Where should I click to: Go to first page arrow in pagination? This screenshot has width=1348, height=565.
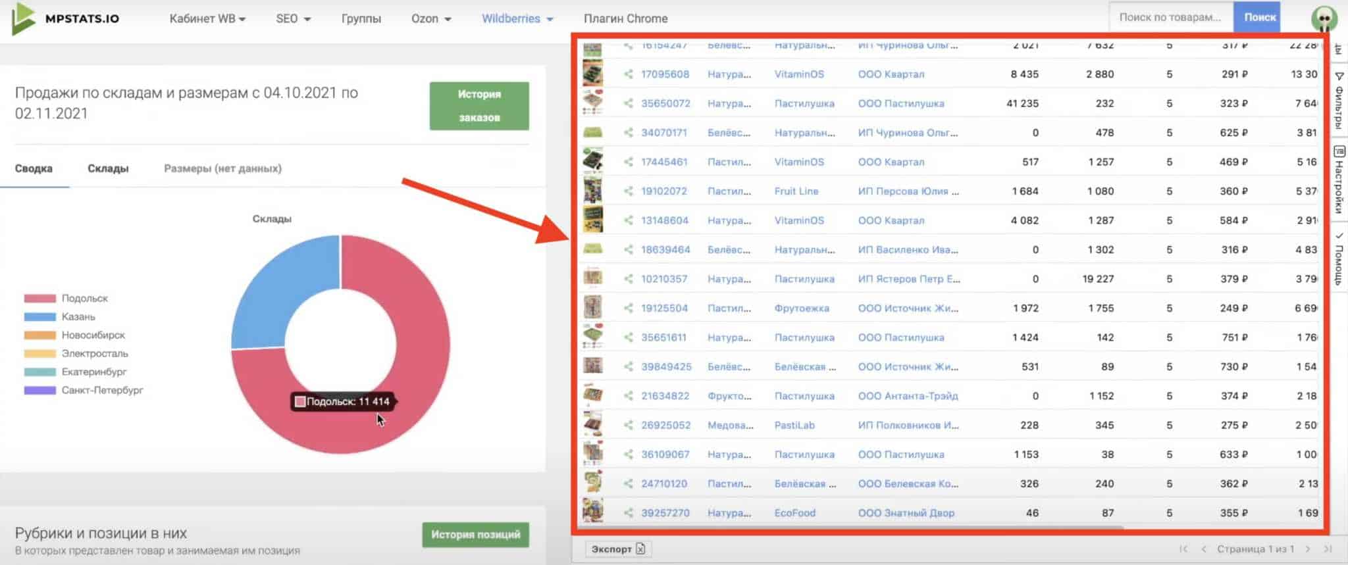pyautogui.click(x=1183, y=549)
